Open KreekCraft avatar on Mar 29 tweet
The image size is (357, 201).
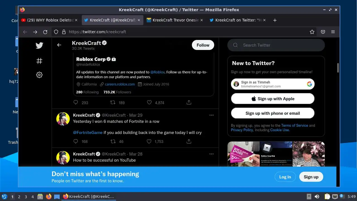tap(63, 119)
